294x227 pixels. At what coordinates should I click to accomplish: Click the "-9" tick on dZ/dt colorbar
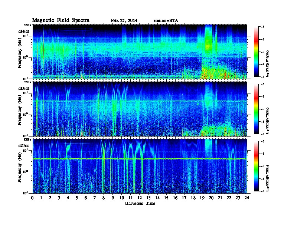(263, 191)
